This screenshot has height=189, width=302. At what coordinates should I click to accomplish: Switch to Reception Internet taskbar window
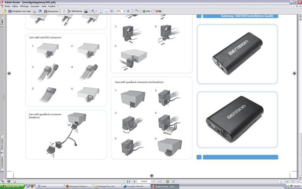(x=136, y=187)
